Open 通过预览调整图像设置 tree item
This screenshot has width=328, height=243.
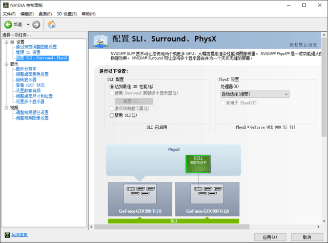36,47
